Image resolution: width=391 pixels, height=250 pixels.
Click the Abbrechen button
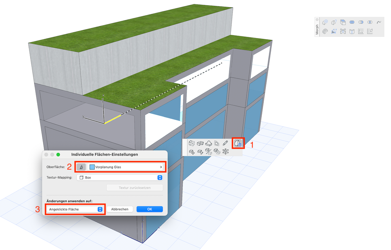[120, 209]
